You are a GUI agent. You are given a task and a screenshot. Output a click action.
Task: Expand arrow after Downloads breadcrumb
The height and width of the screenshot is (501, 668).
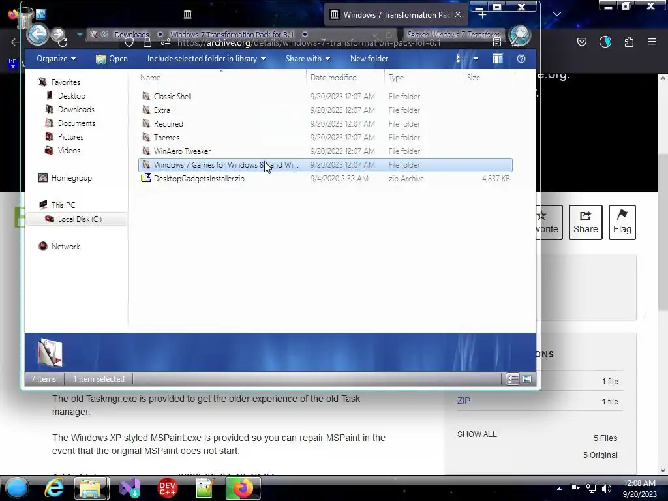click(x=160, y=34)
